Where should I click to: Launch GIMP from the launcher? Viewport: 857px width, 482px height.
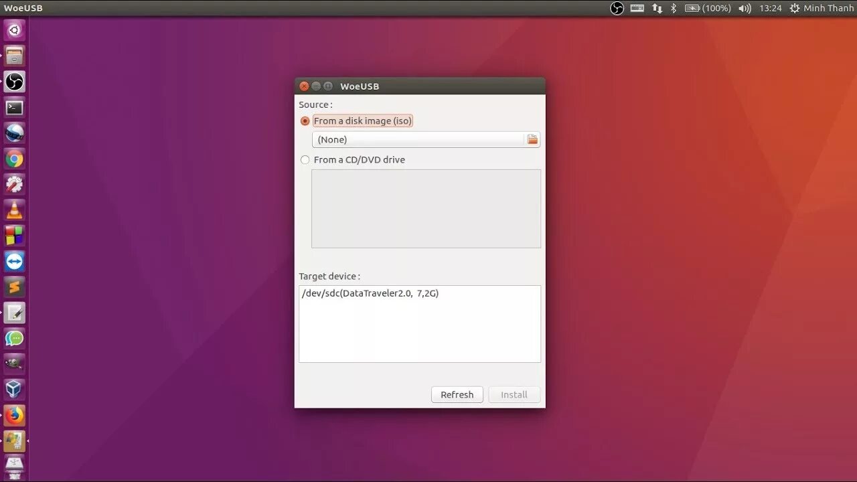coord(14,364)
